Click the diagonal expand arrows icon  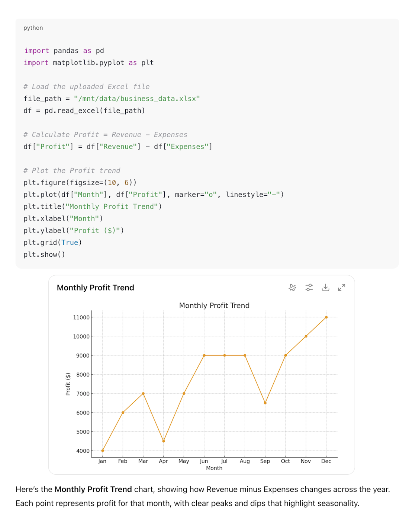coord(342,287)
